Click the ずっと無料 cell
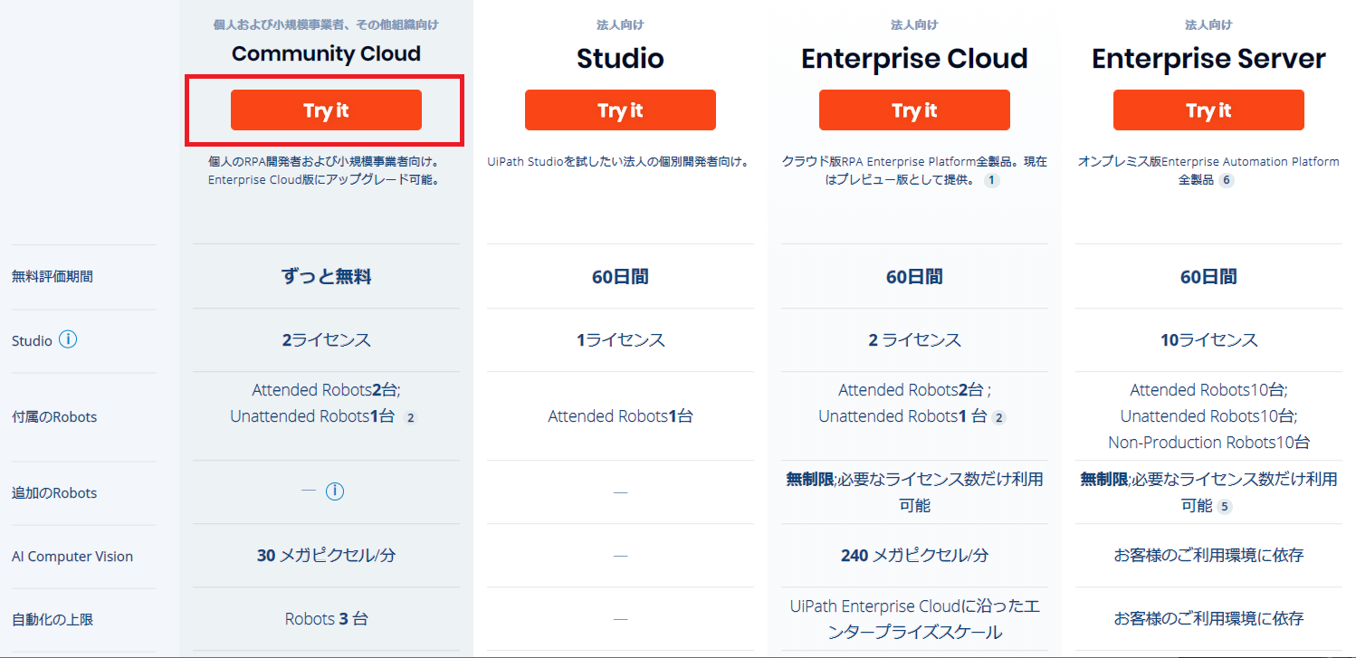 326,277
